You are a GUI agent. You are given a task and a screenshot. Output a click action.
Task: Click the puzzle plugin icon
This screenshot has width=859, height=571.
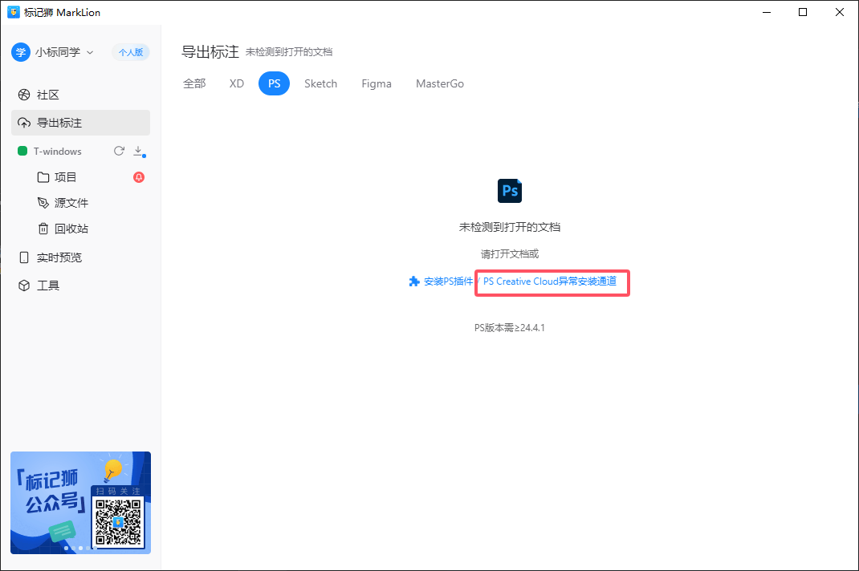414,281
